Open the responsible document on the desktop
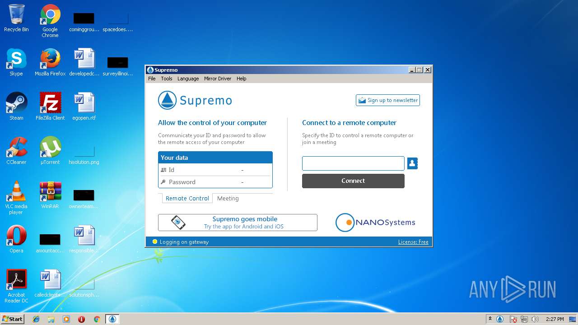The image size is (578, 325). coord(84,239)
